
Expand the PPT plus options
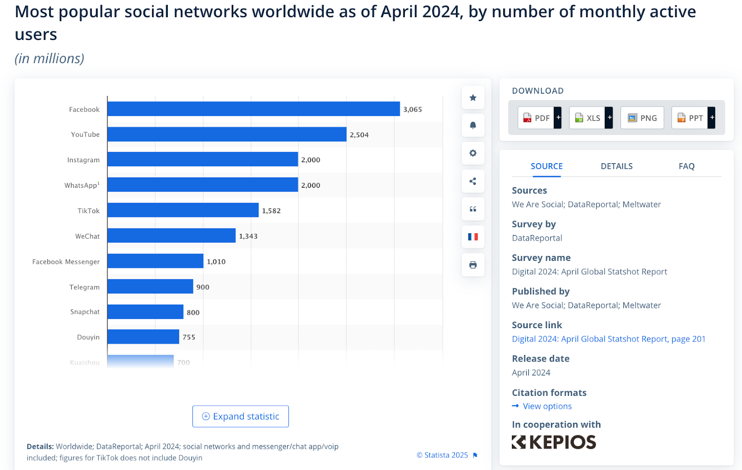(x=711, y=118)
